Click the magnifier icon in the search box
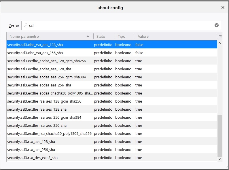The height and width of the screenshot is (170, 229). click(x=26, y=25)
